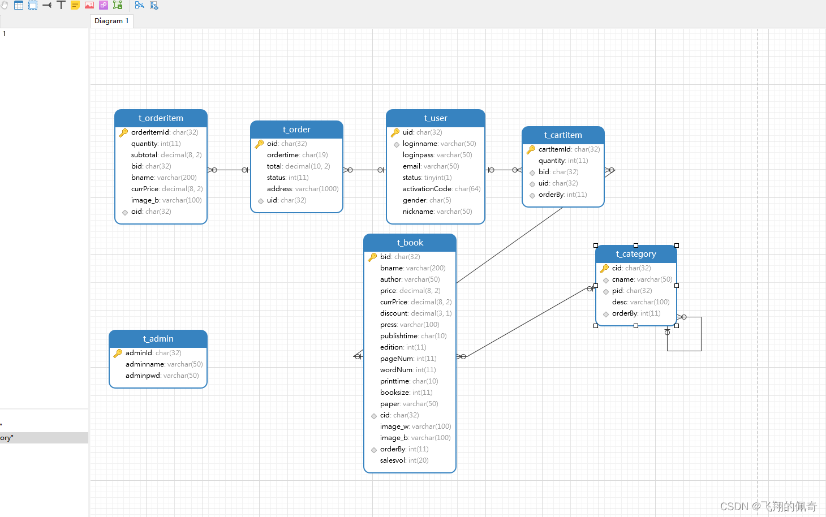
Task: Click the top-left selection handle of t_category
Action: pos(596,245)
